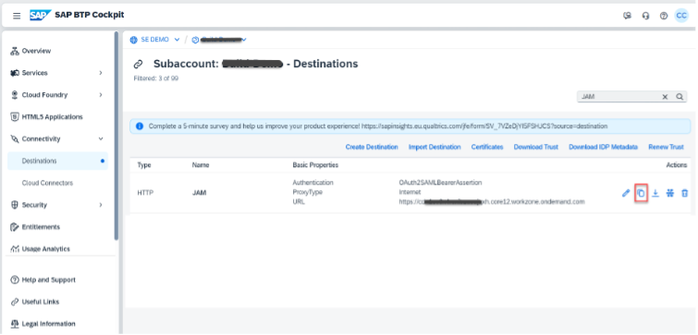The width and height of the screenshot is (698, 335).
Task: Click the link icon beside Subaccount title
Action: pos(138,65)
